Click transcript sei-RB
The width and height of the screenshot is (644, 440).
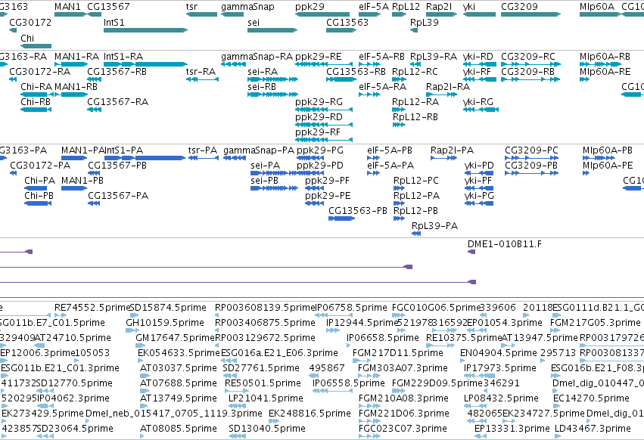pos(272,95)
